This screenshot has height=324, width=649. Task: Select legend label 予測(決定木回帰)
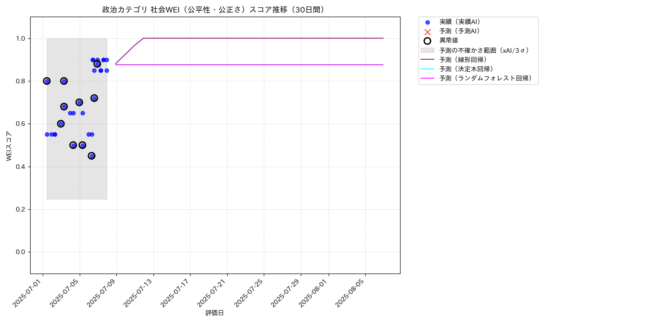[466, 69]
